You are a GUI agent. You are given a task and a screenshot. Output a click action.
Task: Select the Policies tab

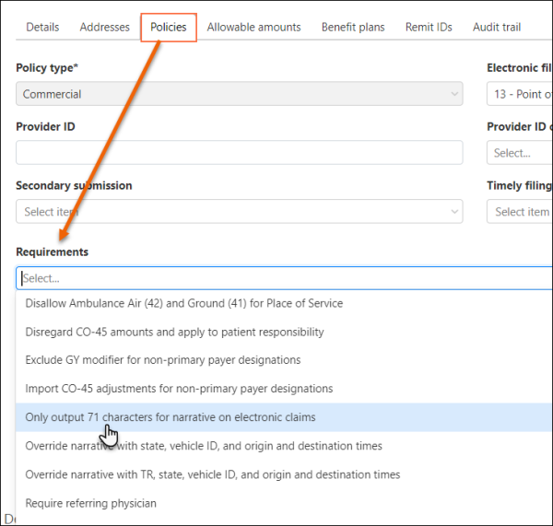[169, 27]
